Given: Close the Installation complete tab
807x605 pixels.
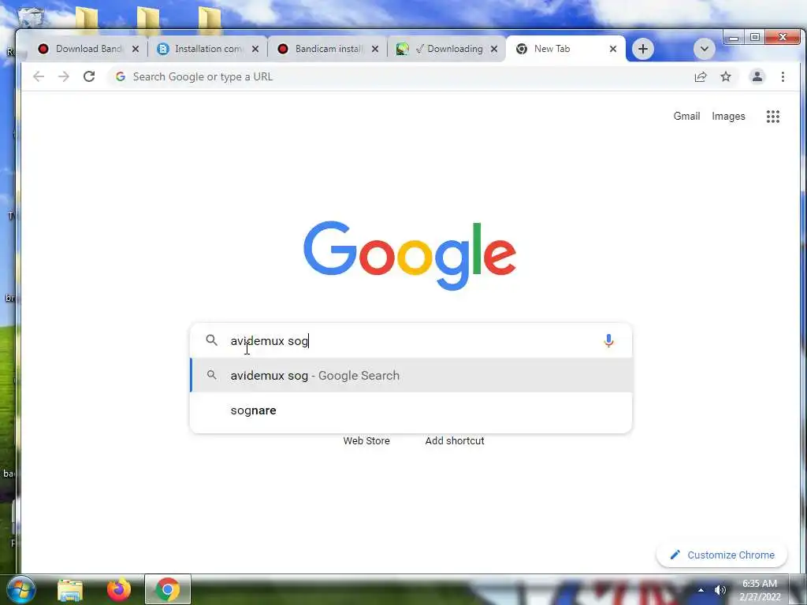Looking at the screenshot, I should tap(255, 49).
